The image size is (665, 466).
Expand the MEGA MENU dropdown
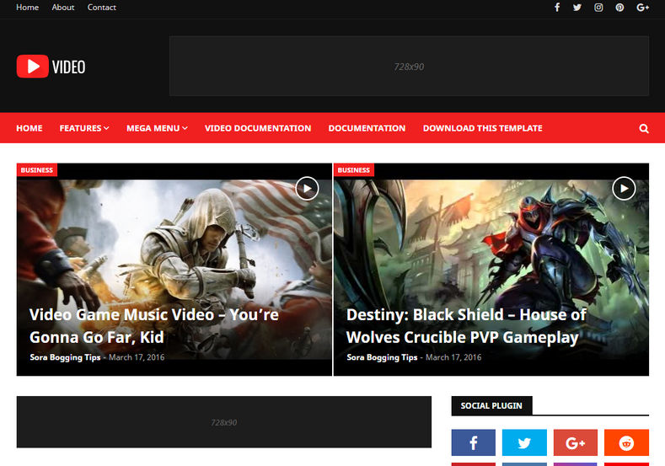[157, 128]
